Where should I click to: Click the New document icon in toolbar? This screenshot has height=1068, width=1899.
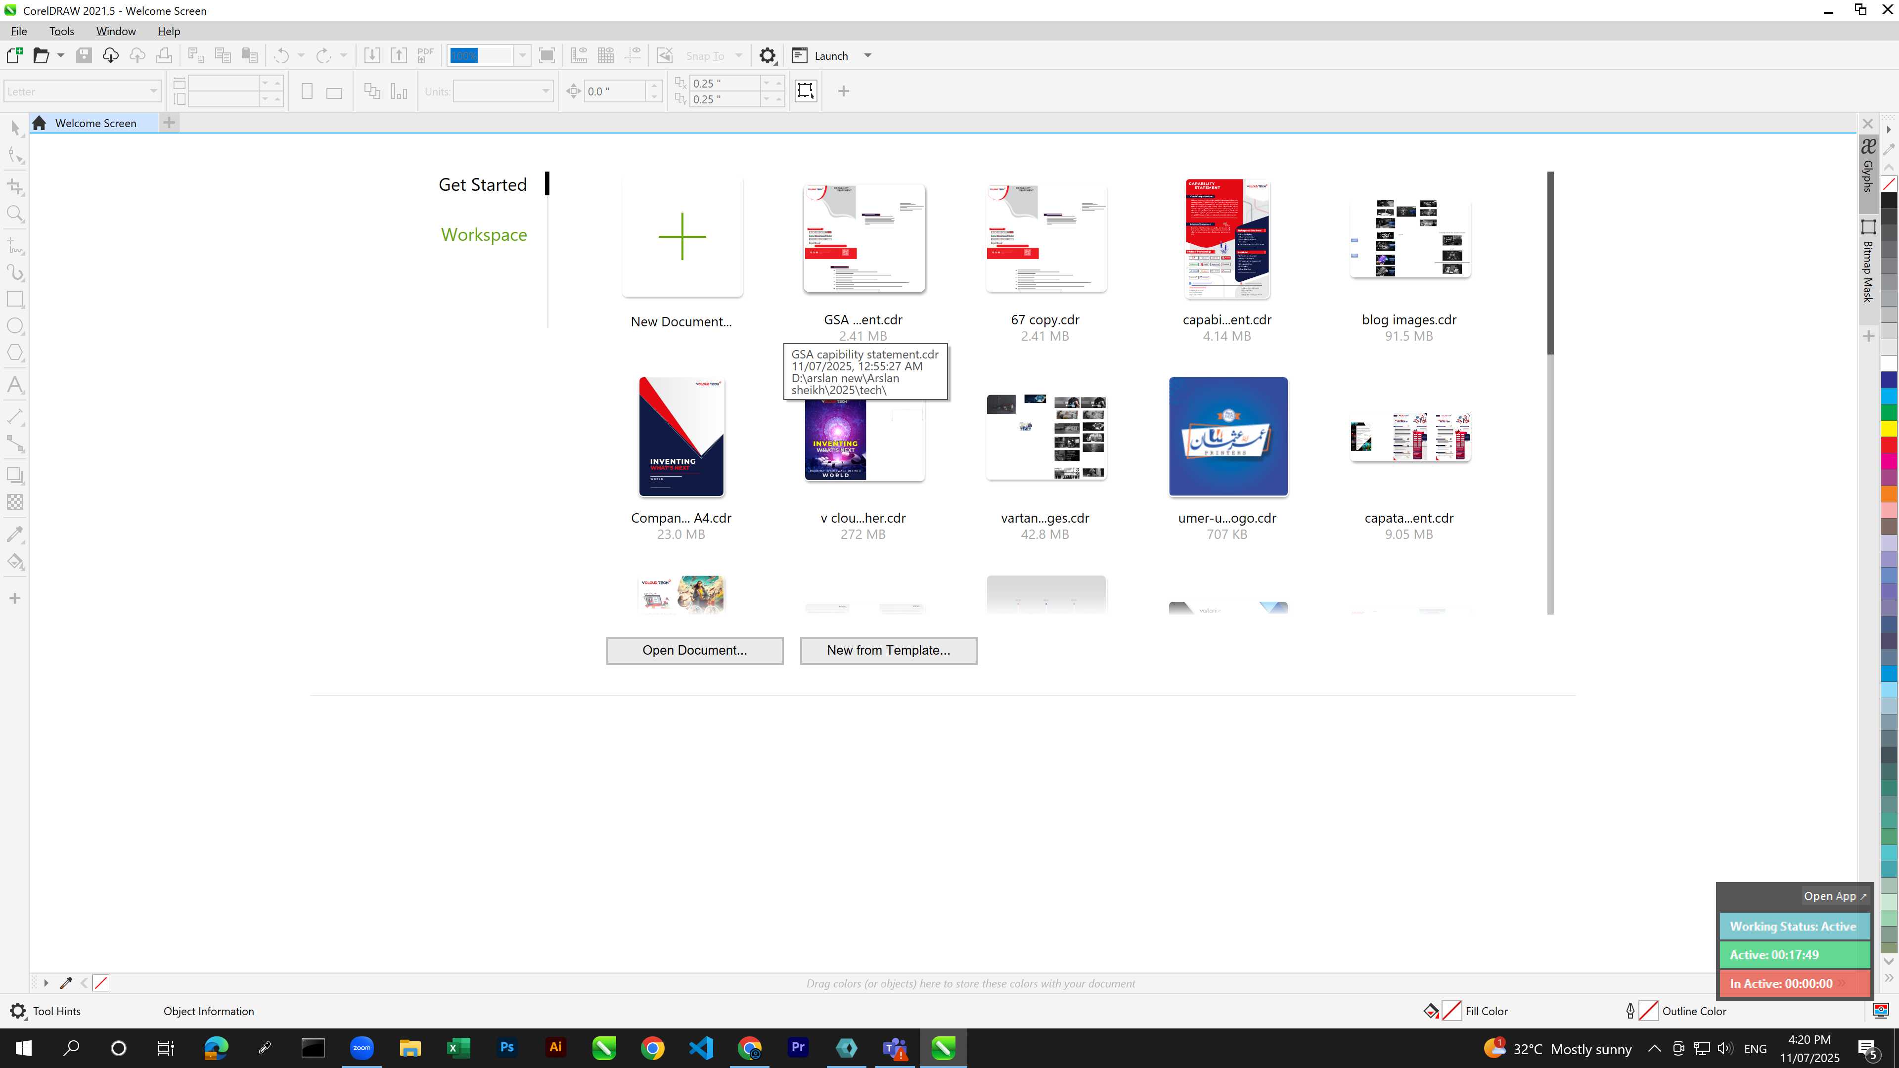[x=15, y=55]
